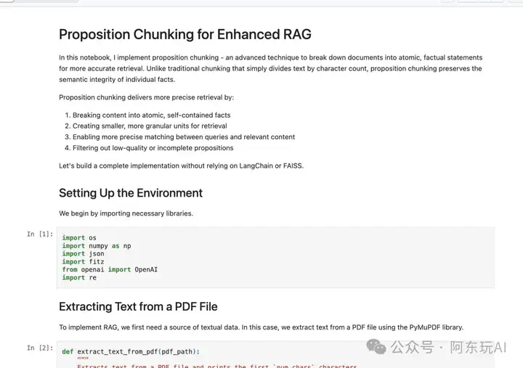Click the '公众号 · 阿东玩AI' watermark text
The width and height of the screenshot is (523, 368).
tap(449, 347)
